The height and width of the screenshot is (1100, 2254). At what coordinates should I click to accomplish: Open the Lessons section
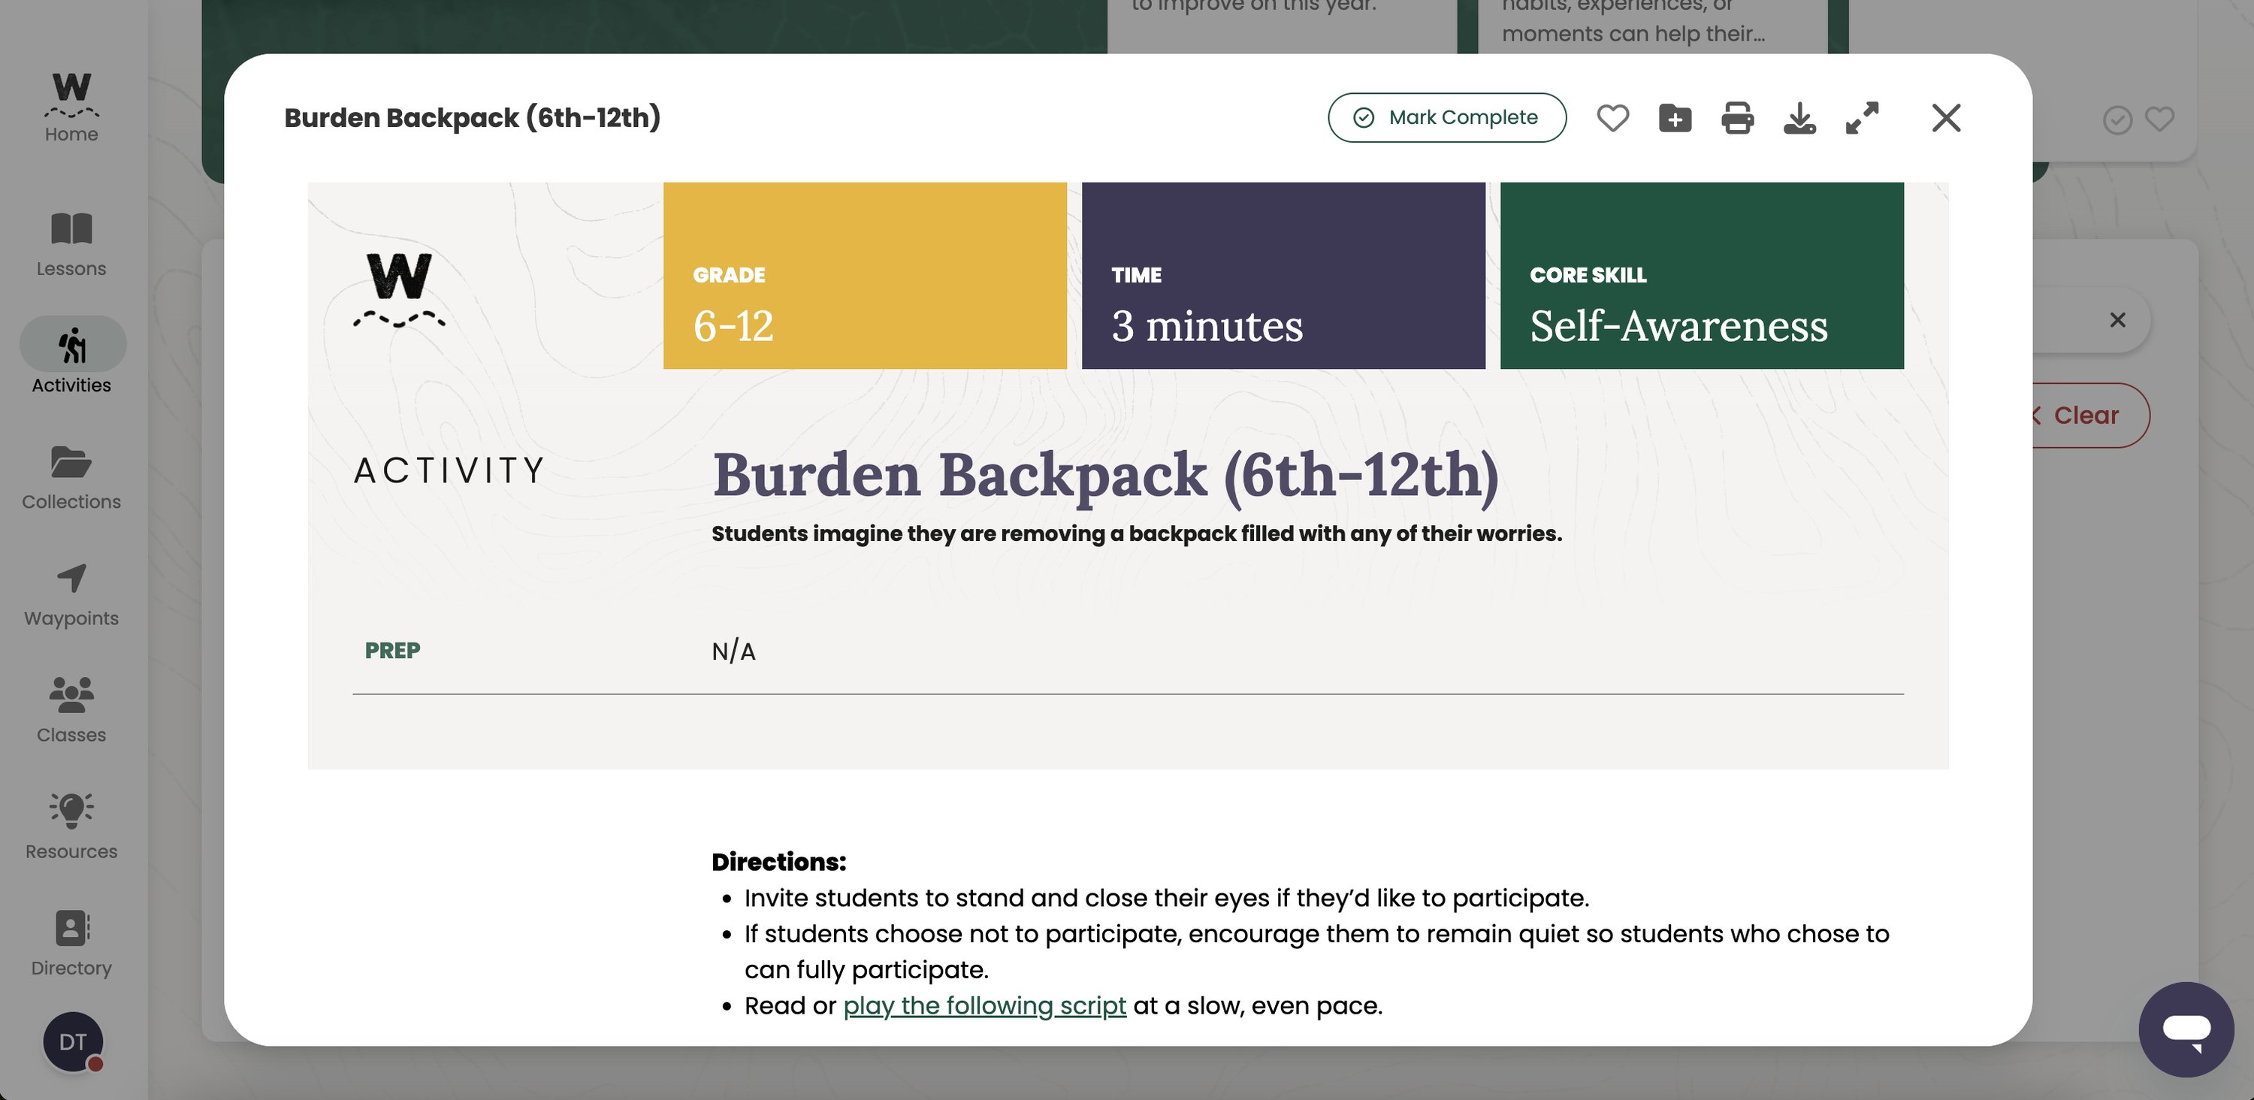71,243
